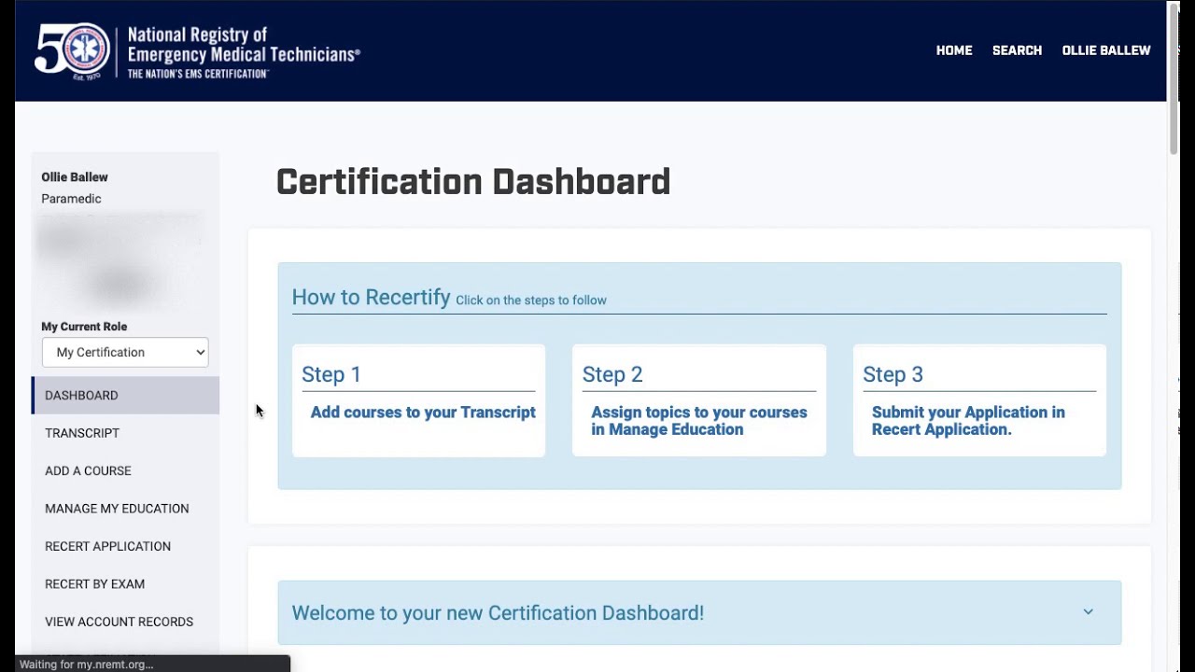The image size is (1195, 672).
Task: Open RECERT APPLICATION in the sidebar
Action: point(126,546)
